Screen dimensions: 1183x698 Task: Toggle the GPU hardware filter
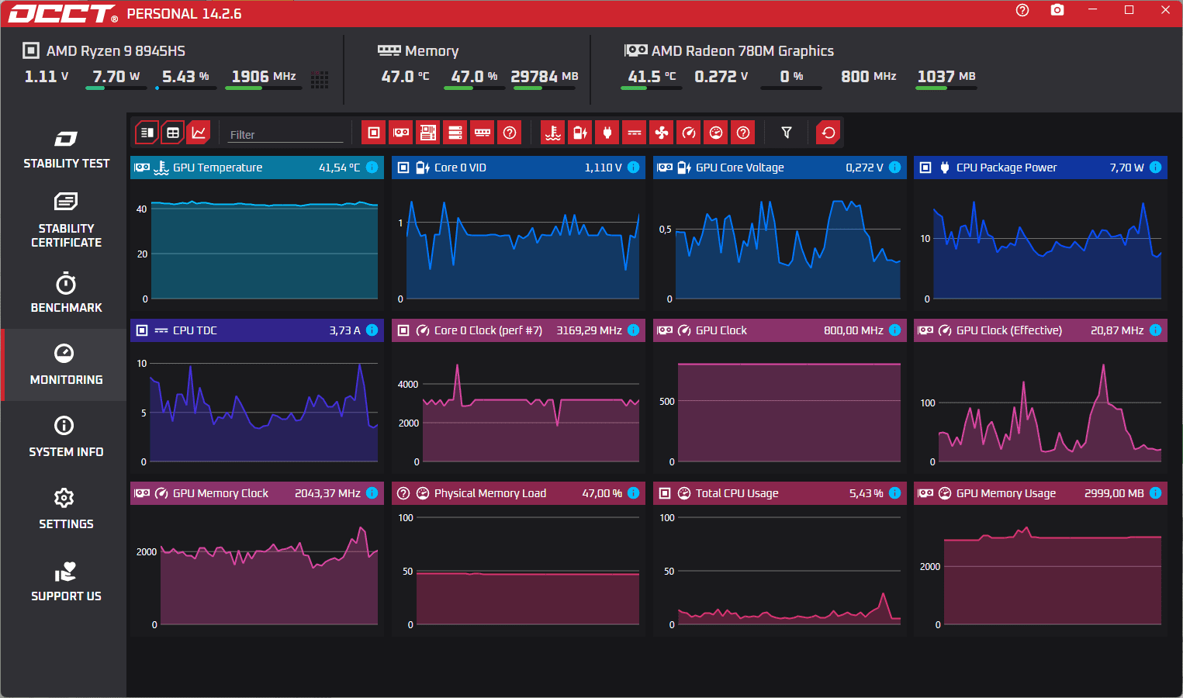[401, 133]
